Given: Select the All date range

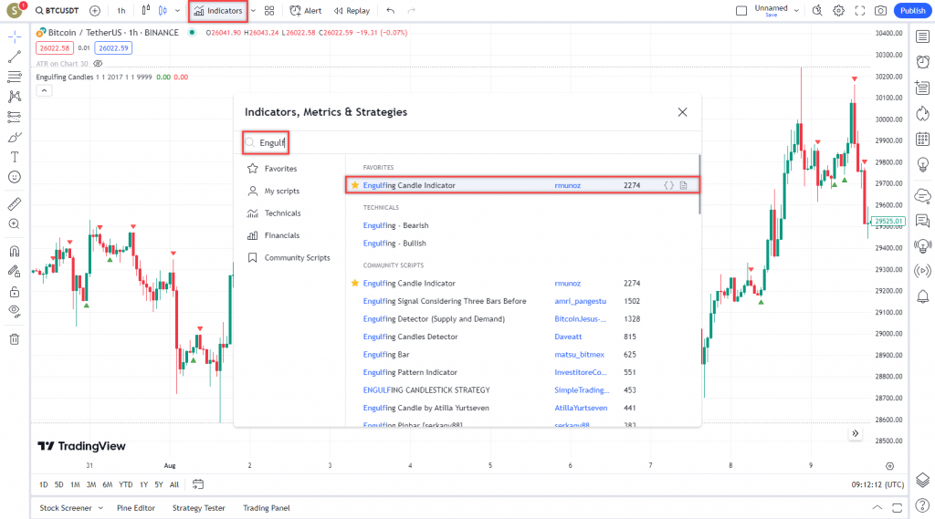Looking at the screenshot, I should tap(174, 484).
